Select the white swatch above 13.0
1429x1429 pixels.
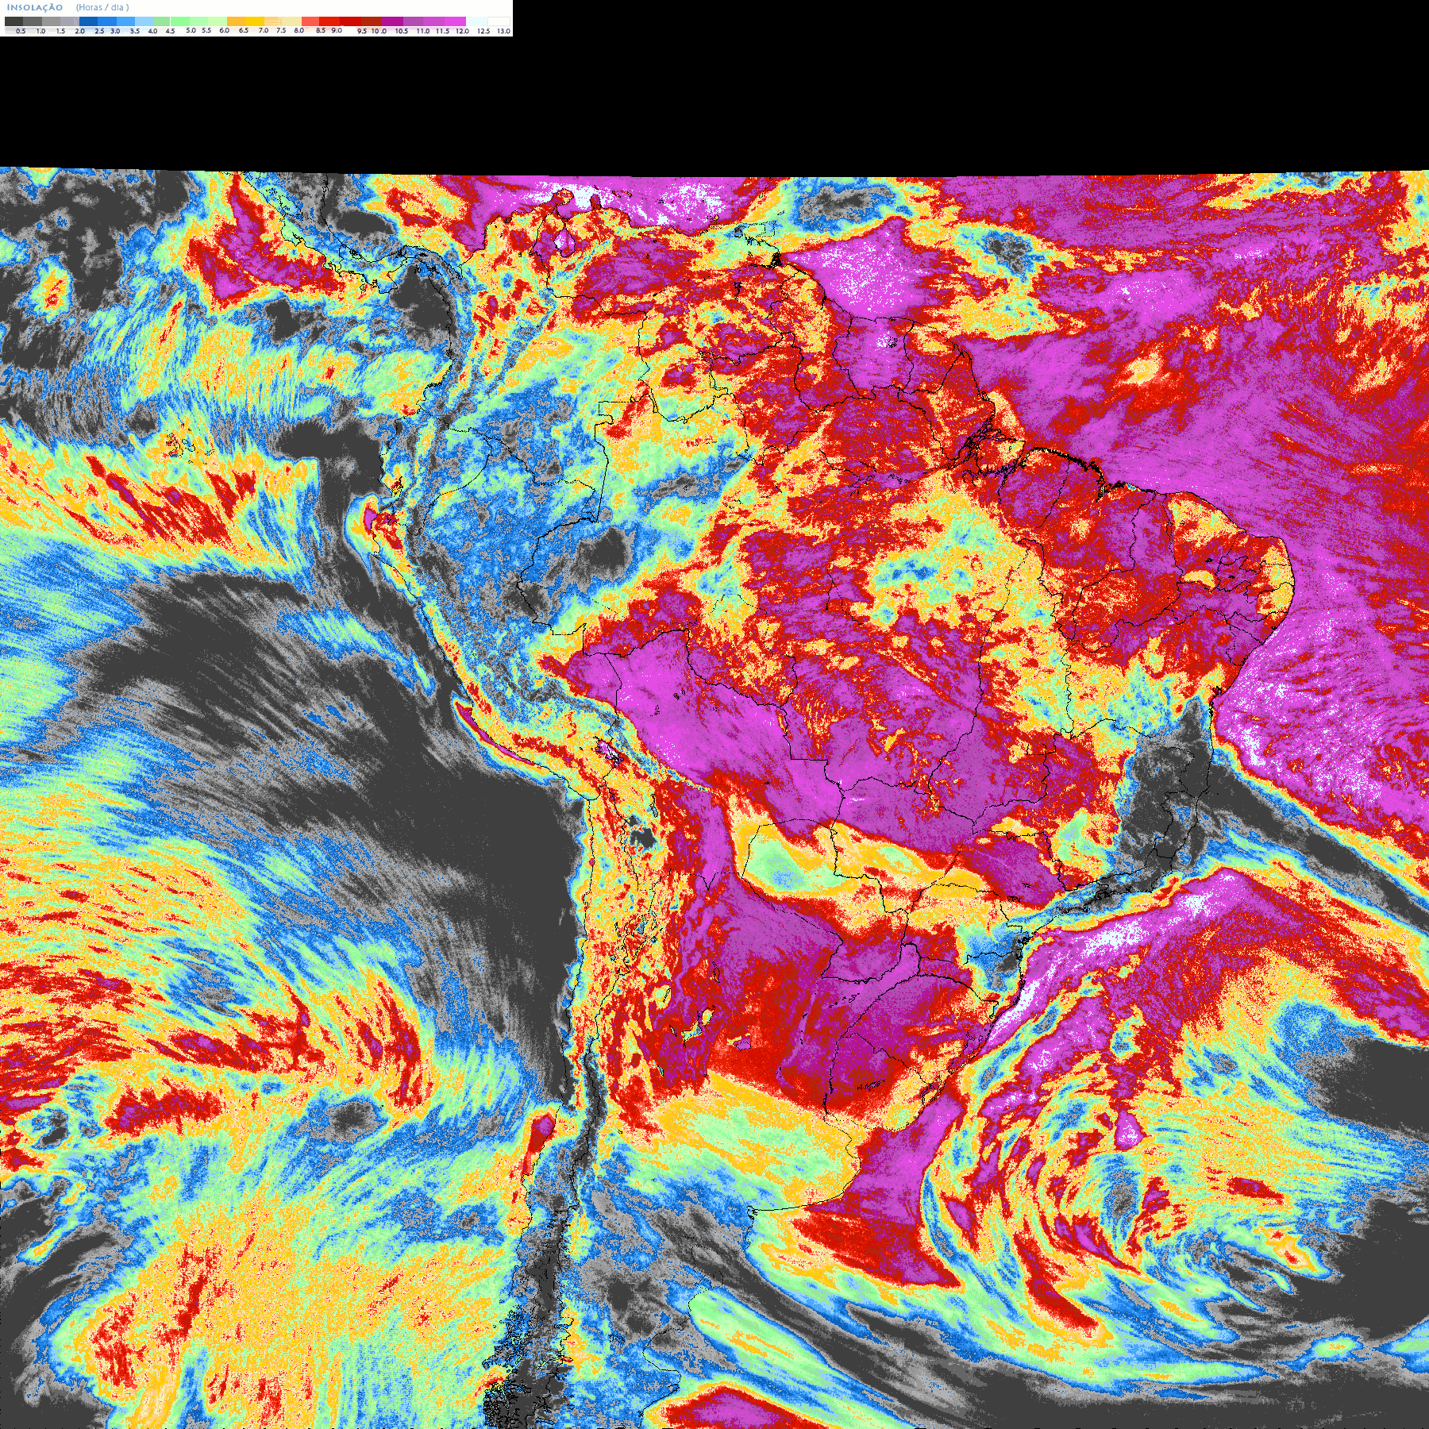coord(499,21)
